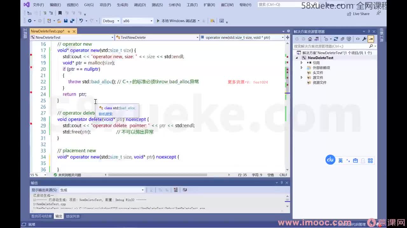407x228 pixels.
Task: Expand the 引用 node in Solution Explorer
Action: (x=301, y=63)
